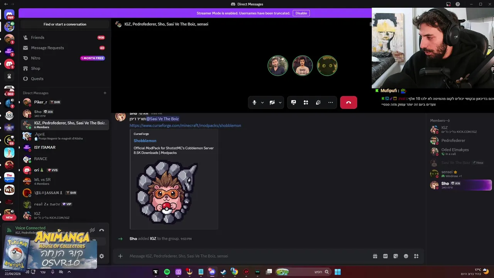Screen dimensions: 494x278
Task: Open the Agents server icon in server bar
Action: point(9,177)
